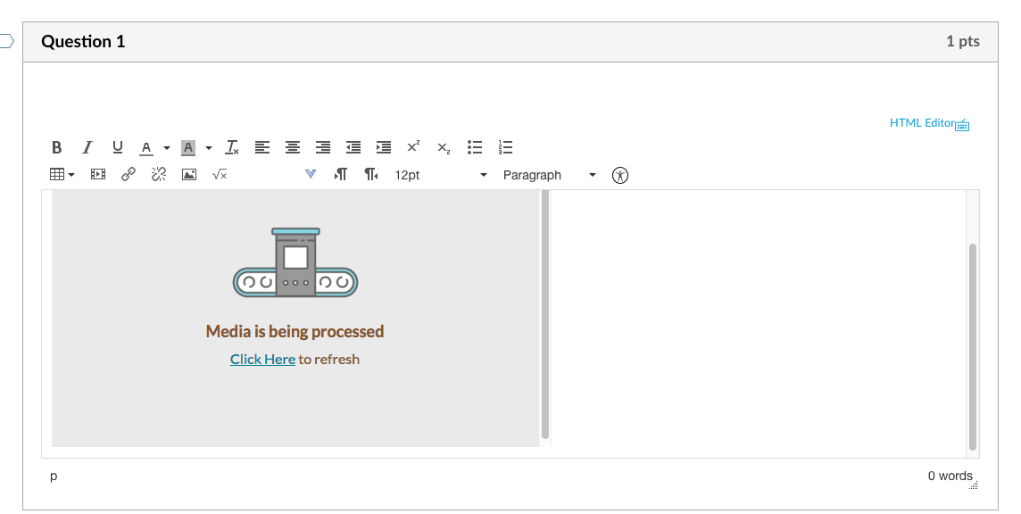Apply background highlight color
The width and height of the screenshot is (1021, 514).
[x=188, y=148]
